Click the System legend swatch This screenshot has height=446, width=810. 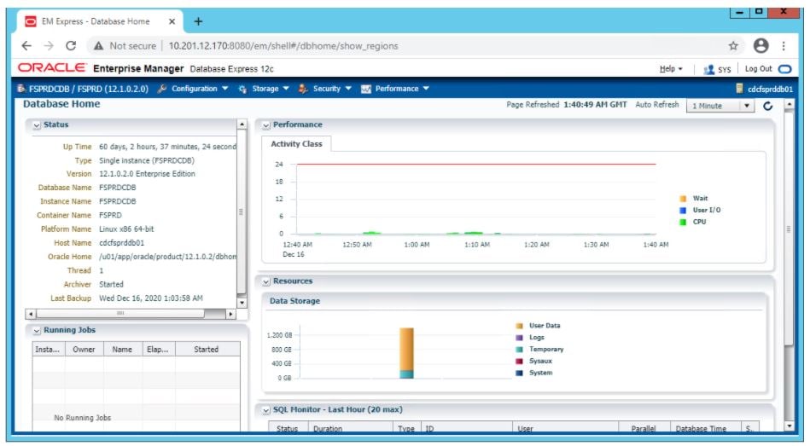519,374
